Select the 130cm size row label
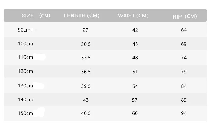 26,86
